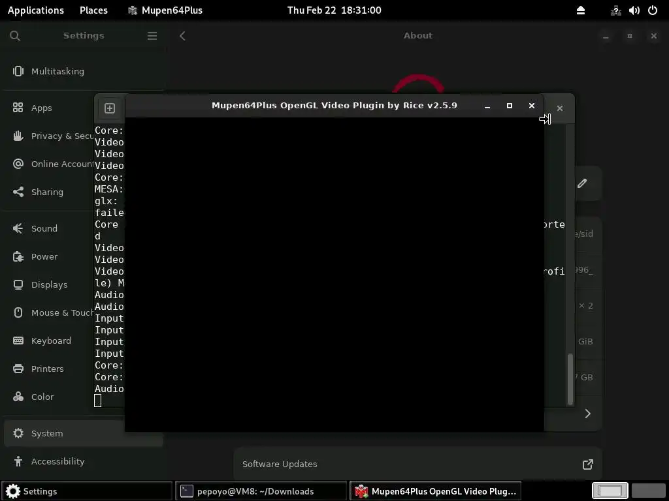Image resolution: width=669 pixels, height=501 pixels.
Task: Expand the chevron row in About page
Action: pos(588,414)
